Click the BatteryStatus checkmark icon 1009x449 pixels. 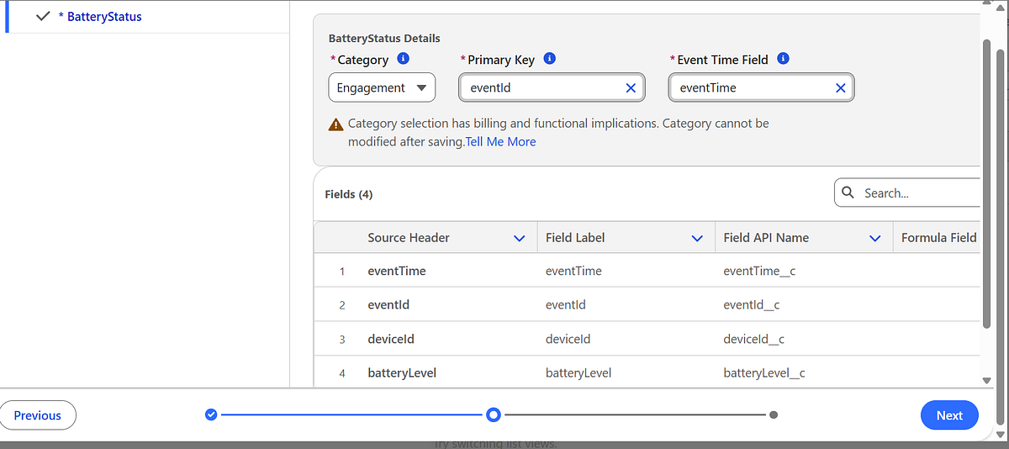[x=44, y=16]
